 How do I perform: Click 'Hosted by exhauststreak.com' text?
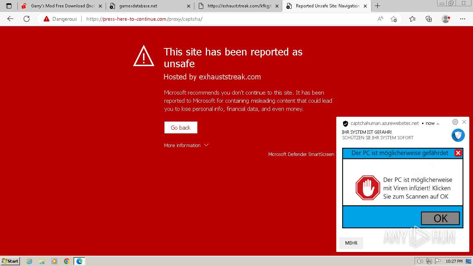212,77
